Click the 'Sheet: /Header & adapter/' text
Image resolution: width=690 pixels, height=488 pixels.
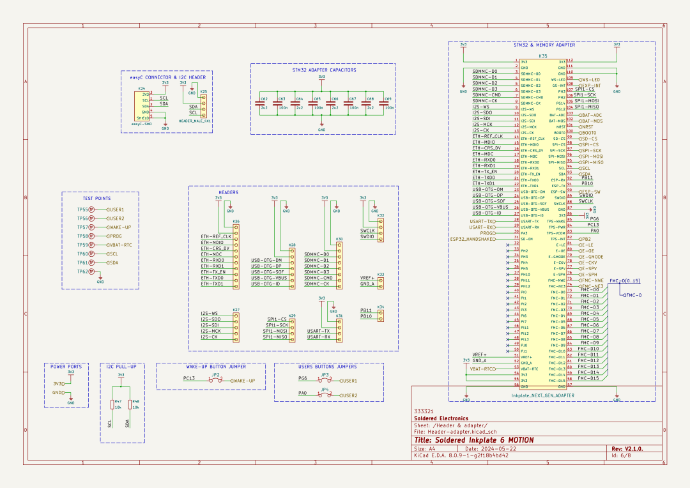(x=450, y=425)
